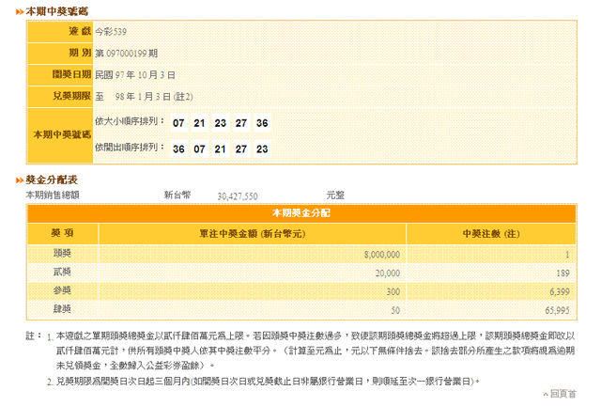Click the fourth prize amount 50
Image resolution: width=601 pixels, height=406 pixels.
click(395, 310)
